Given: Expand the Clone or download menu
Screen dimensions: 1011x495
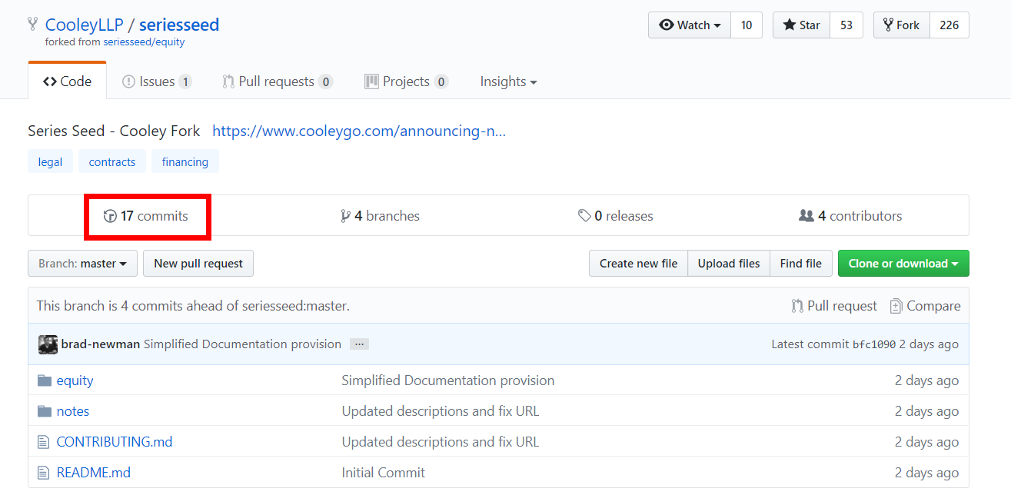Looking at the screenshot, I should click(x=903, y=264).
